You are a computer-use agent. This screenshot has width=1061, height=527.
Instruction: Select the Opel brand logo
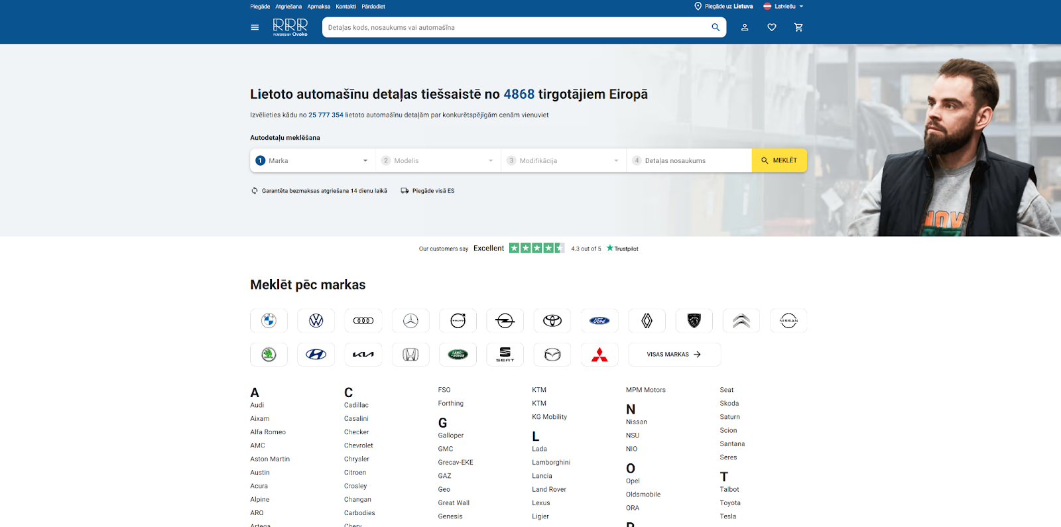click(505, 321)
